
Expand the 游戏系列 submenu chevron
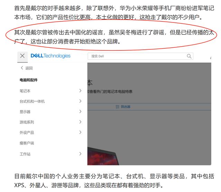(80, 122)
